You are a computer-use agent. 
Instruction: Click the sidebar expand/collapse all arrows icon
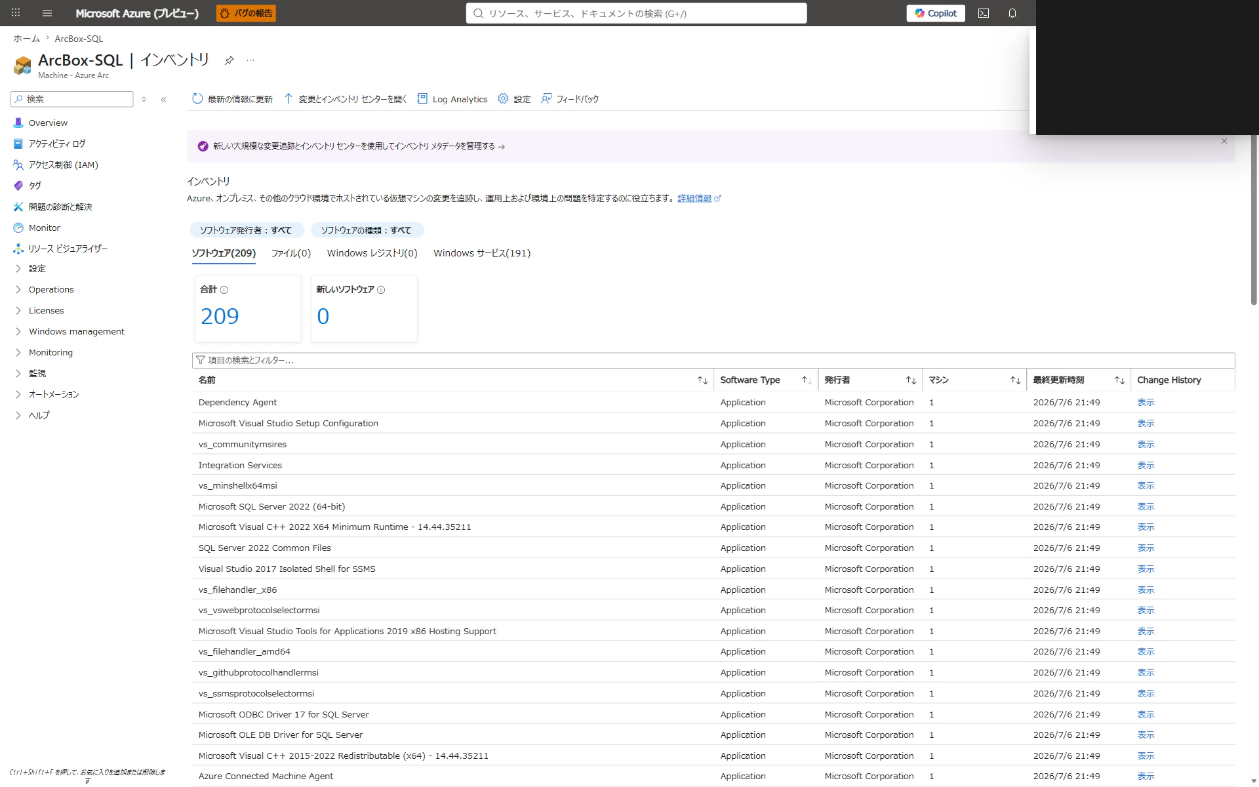[144, 99]
